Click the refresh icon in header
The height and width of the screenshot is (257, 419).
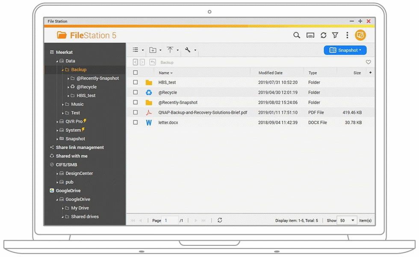[x=323, y=36]
